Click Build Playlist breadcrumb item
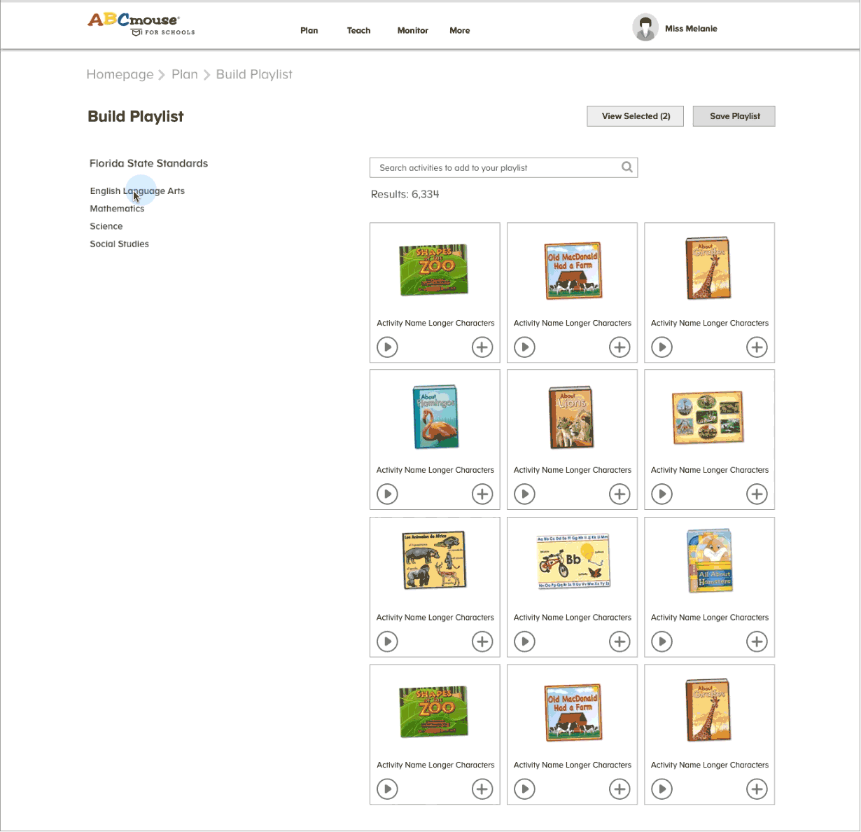The width and height of the screenshot is (861, 832). 254,74
